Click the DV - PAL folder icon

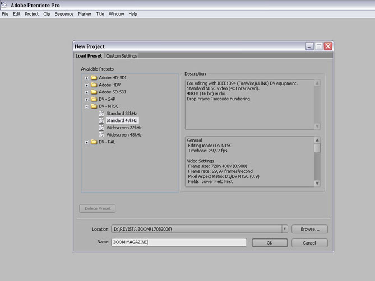[94, 142]
